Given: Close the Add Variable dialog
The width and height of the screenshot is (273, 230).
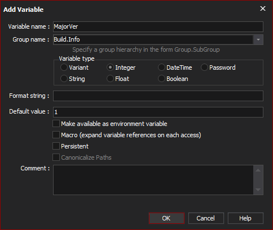Looking at the screenshot, I should click(263, 8).
